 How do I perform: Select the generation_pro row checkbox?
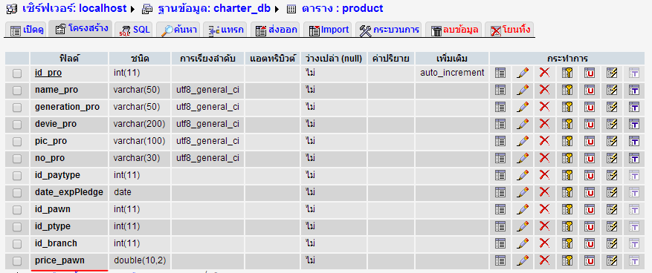point(17,108)
